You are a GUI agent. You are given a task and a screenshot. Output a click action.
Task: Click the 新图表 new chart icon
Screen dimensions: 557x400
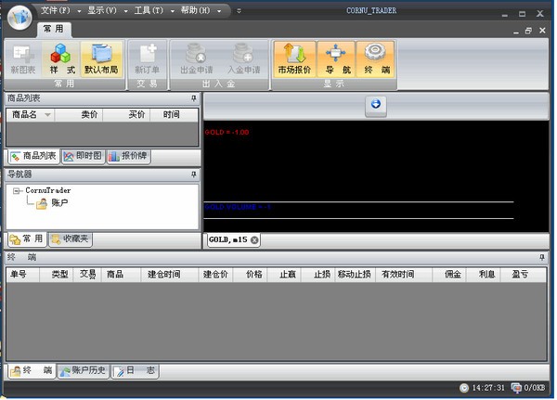click(x=23, y=59)
